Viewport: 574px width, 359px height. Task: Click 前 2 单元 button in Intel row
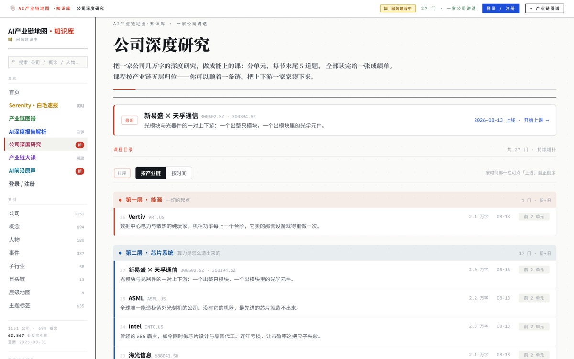click(534, 326)
